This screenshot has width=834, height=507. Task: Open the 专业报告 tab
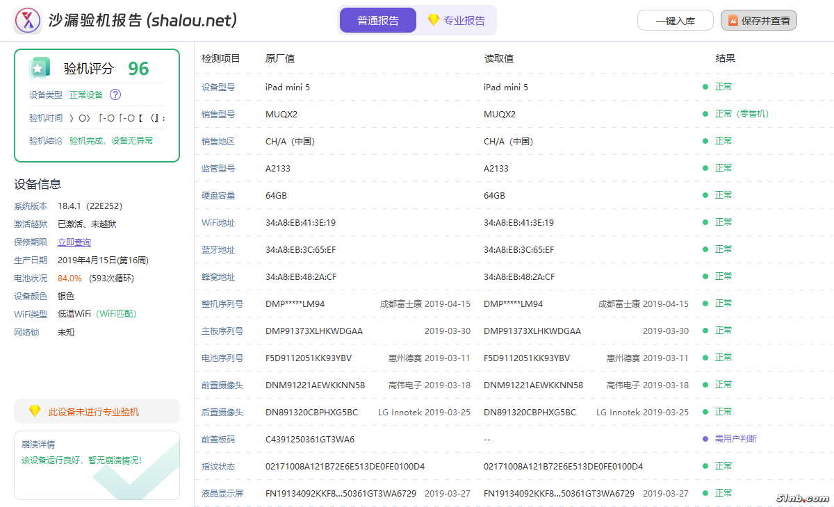(x=457, y=21)
